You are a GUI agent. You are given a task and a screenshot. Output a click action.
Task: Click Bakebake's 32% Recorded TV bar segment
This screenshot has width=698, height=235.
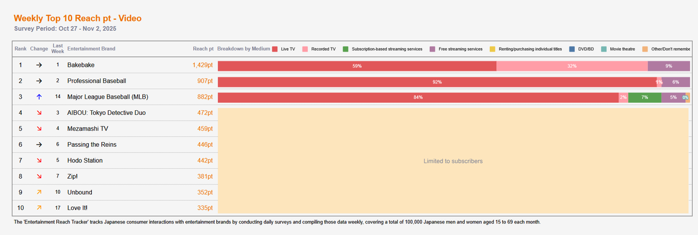click(x=572, y=66)
